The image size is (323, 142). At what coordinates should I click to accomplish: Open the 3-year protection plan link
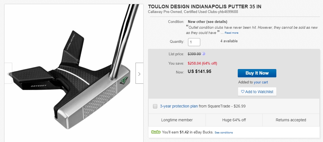tap(179, 106)
